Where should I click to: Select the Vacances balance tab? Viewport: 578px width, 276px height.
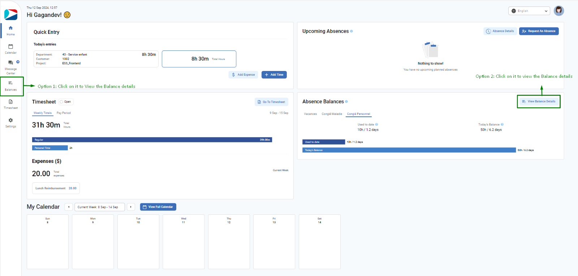[x=310, y=114]
